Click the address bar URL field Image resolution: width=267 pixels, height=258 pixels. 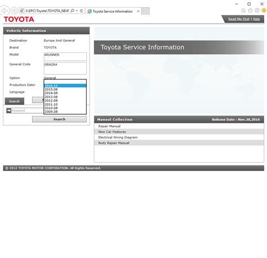(47, 11)
